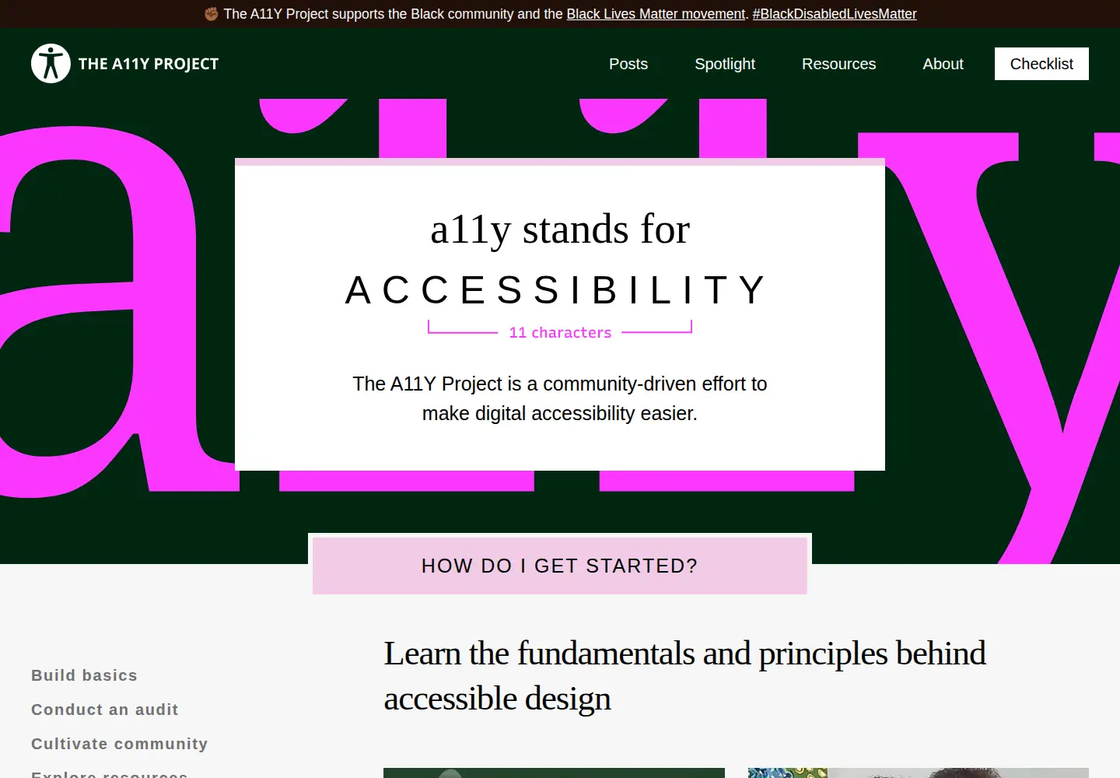
Task: Open the Checklist button
Action: coord(1041,64)
